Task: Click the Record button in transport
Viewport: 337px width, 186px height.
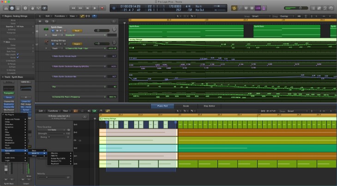Action: 102,8
